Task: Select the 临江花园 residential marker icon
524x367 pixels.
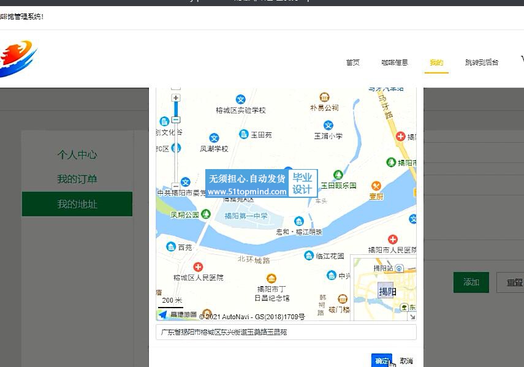Action: [x=309, y=255]
